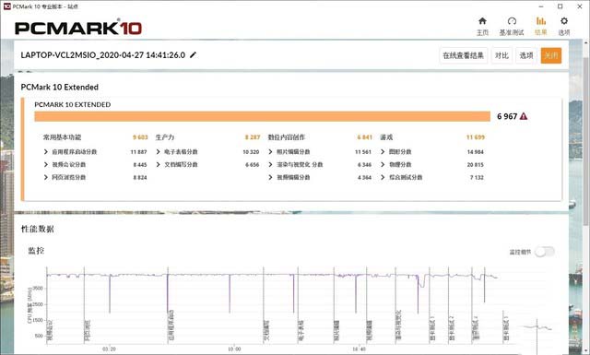Click the 20 815 physics value
This screenshot has width=590, height=355.
click(476, 165)
